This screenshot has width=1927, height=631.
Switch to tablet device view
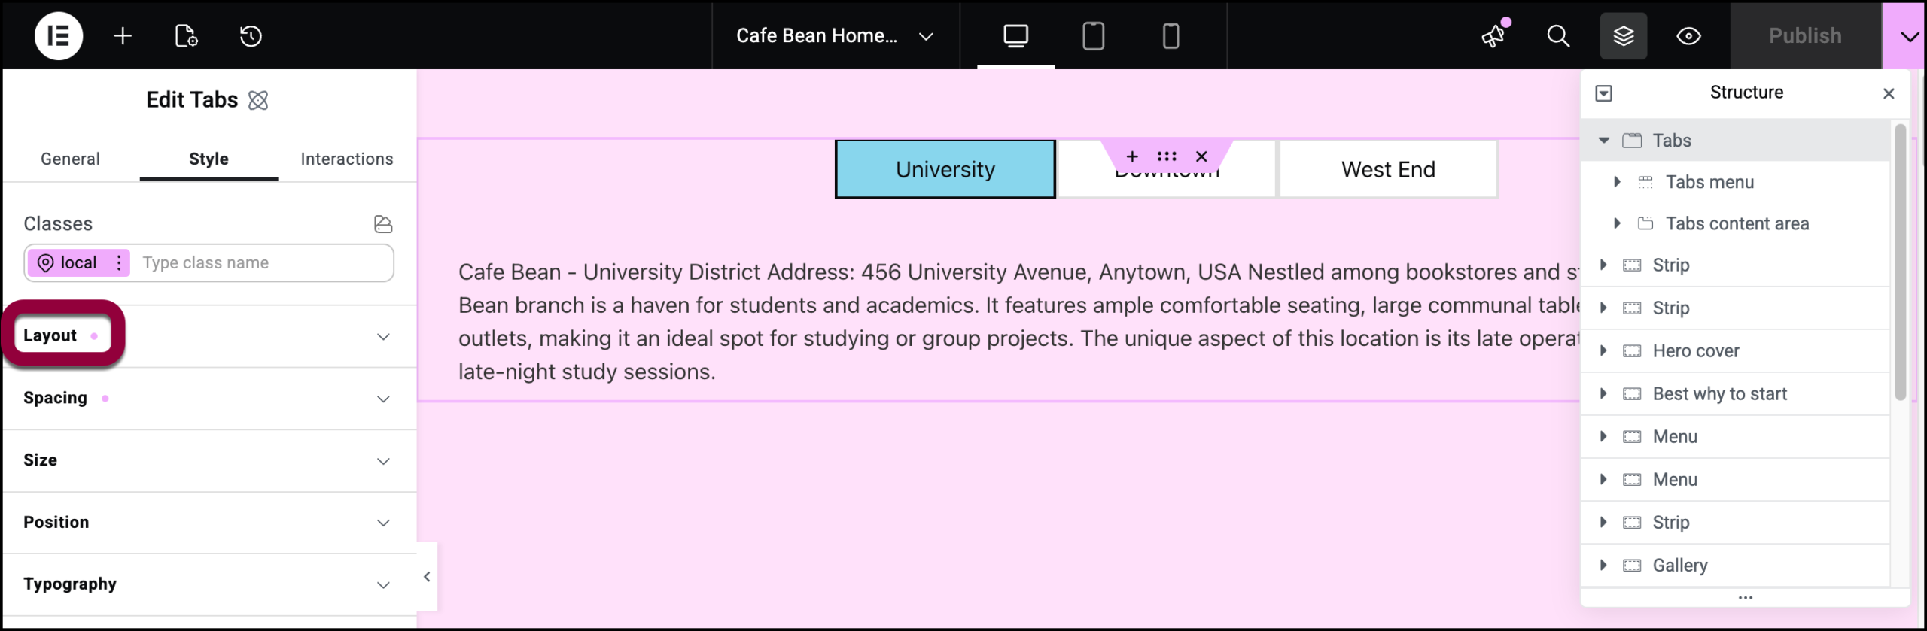[1093, 35]
